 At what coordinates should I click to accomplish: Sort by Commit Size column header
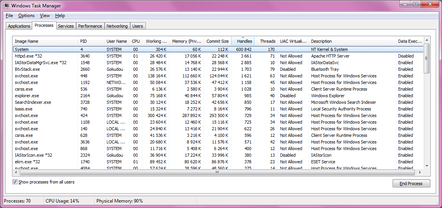coord(217,41)
